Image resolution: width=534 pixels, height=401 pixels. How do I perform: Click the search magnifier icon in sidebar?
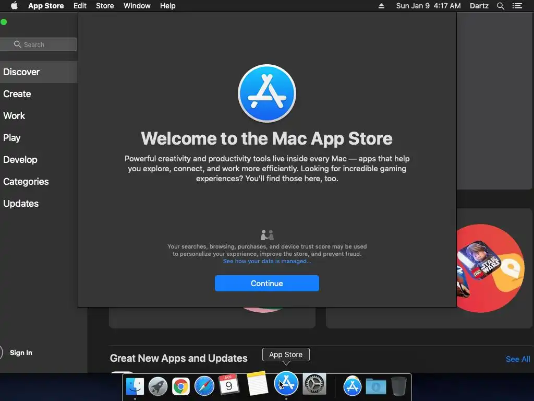(17, 44)
